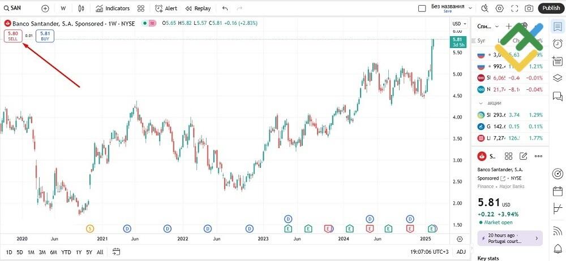The width and height of the screenshot is (566, 261).
Task: Toggle the layout setup square icon
Action: 421,8
